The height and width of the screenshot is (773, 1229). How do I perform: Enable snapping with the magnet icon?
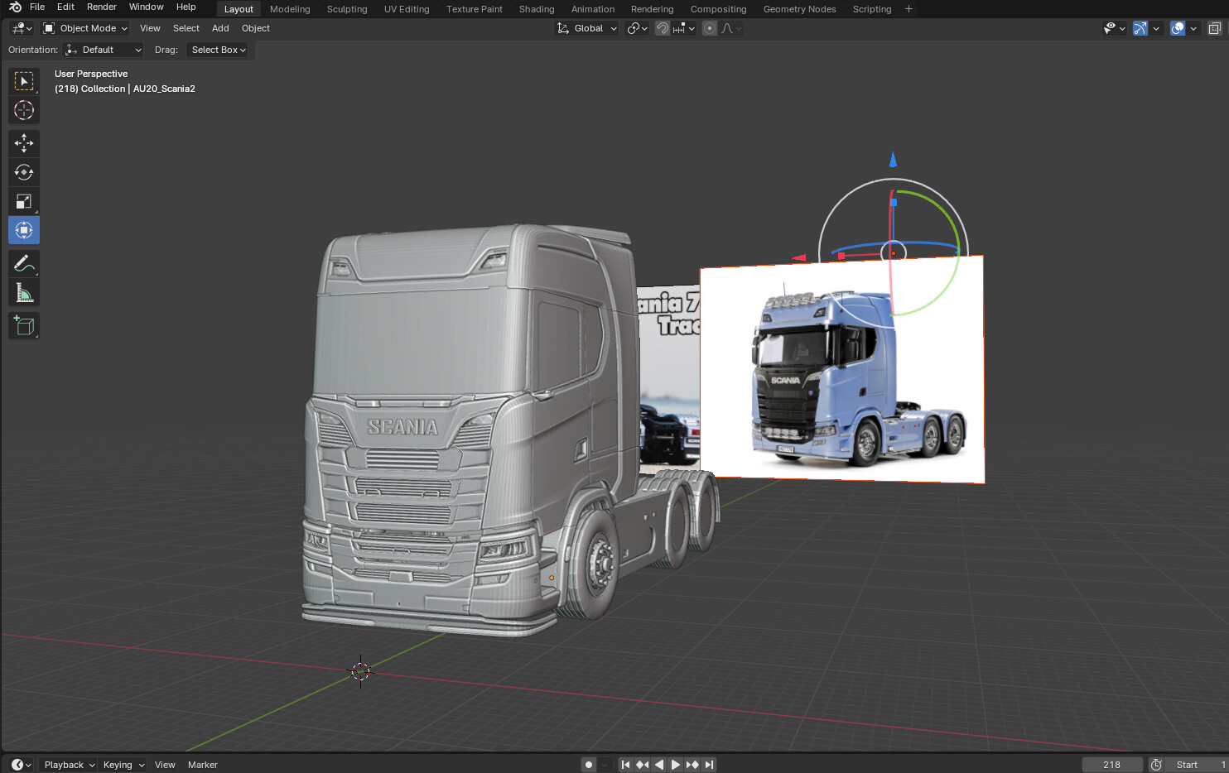click(662, 27)
